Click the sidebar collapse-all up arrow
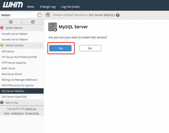The width and height of the screenshot is (169, 133). [11, 22]
